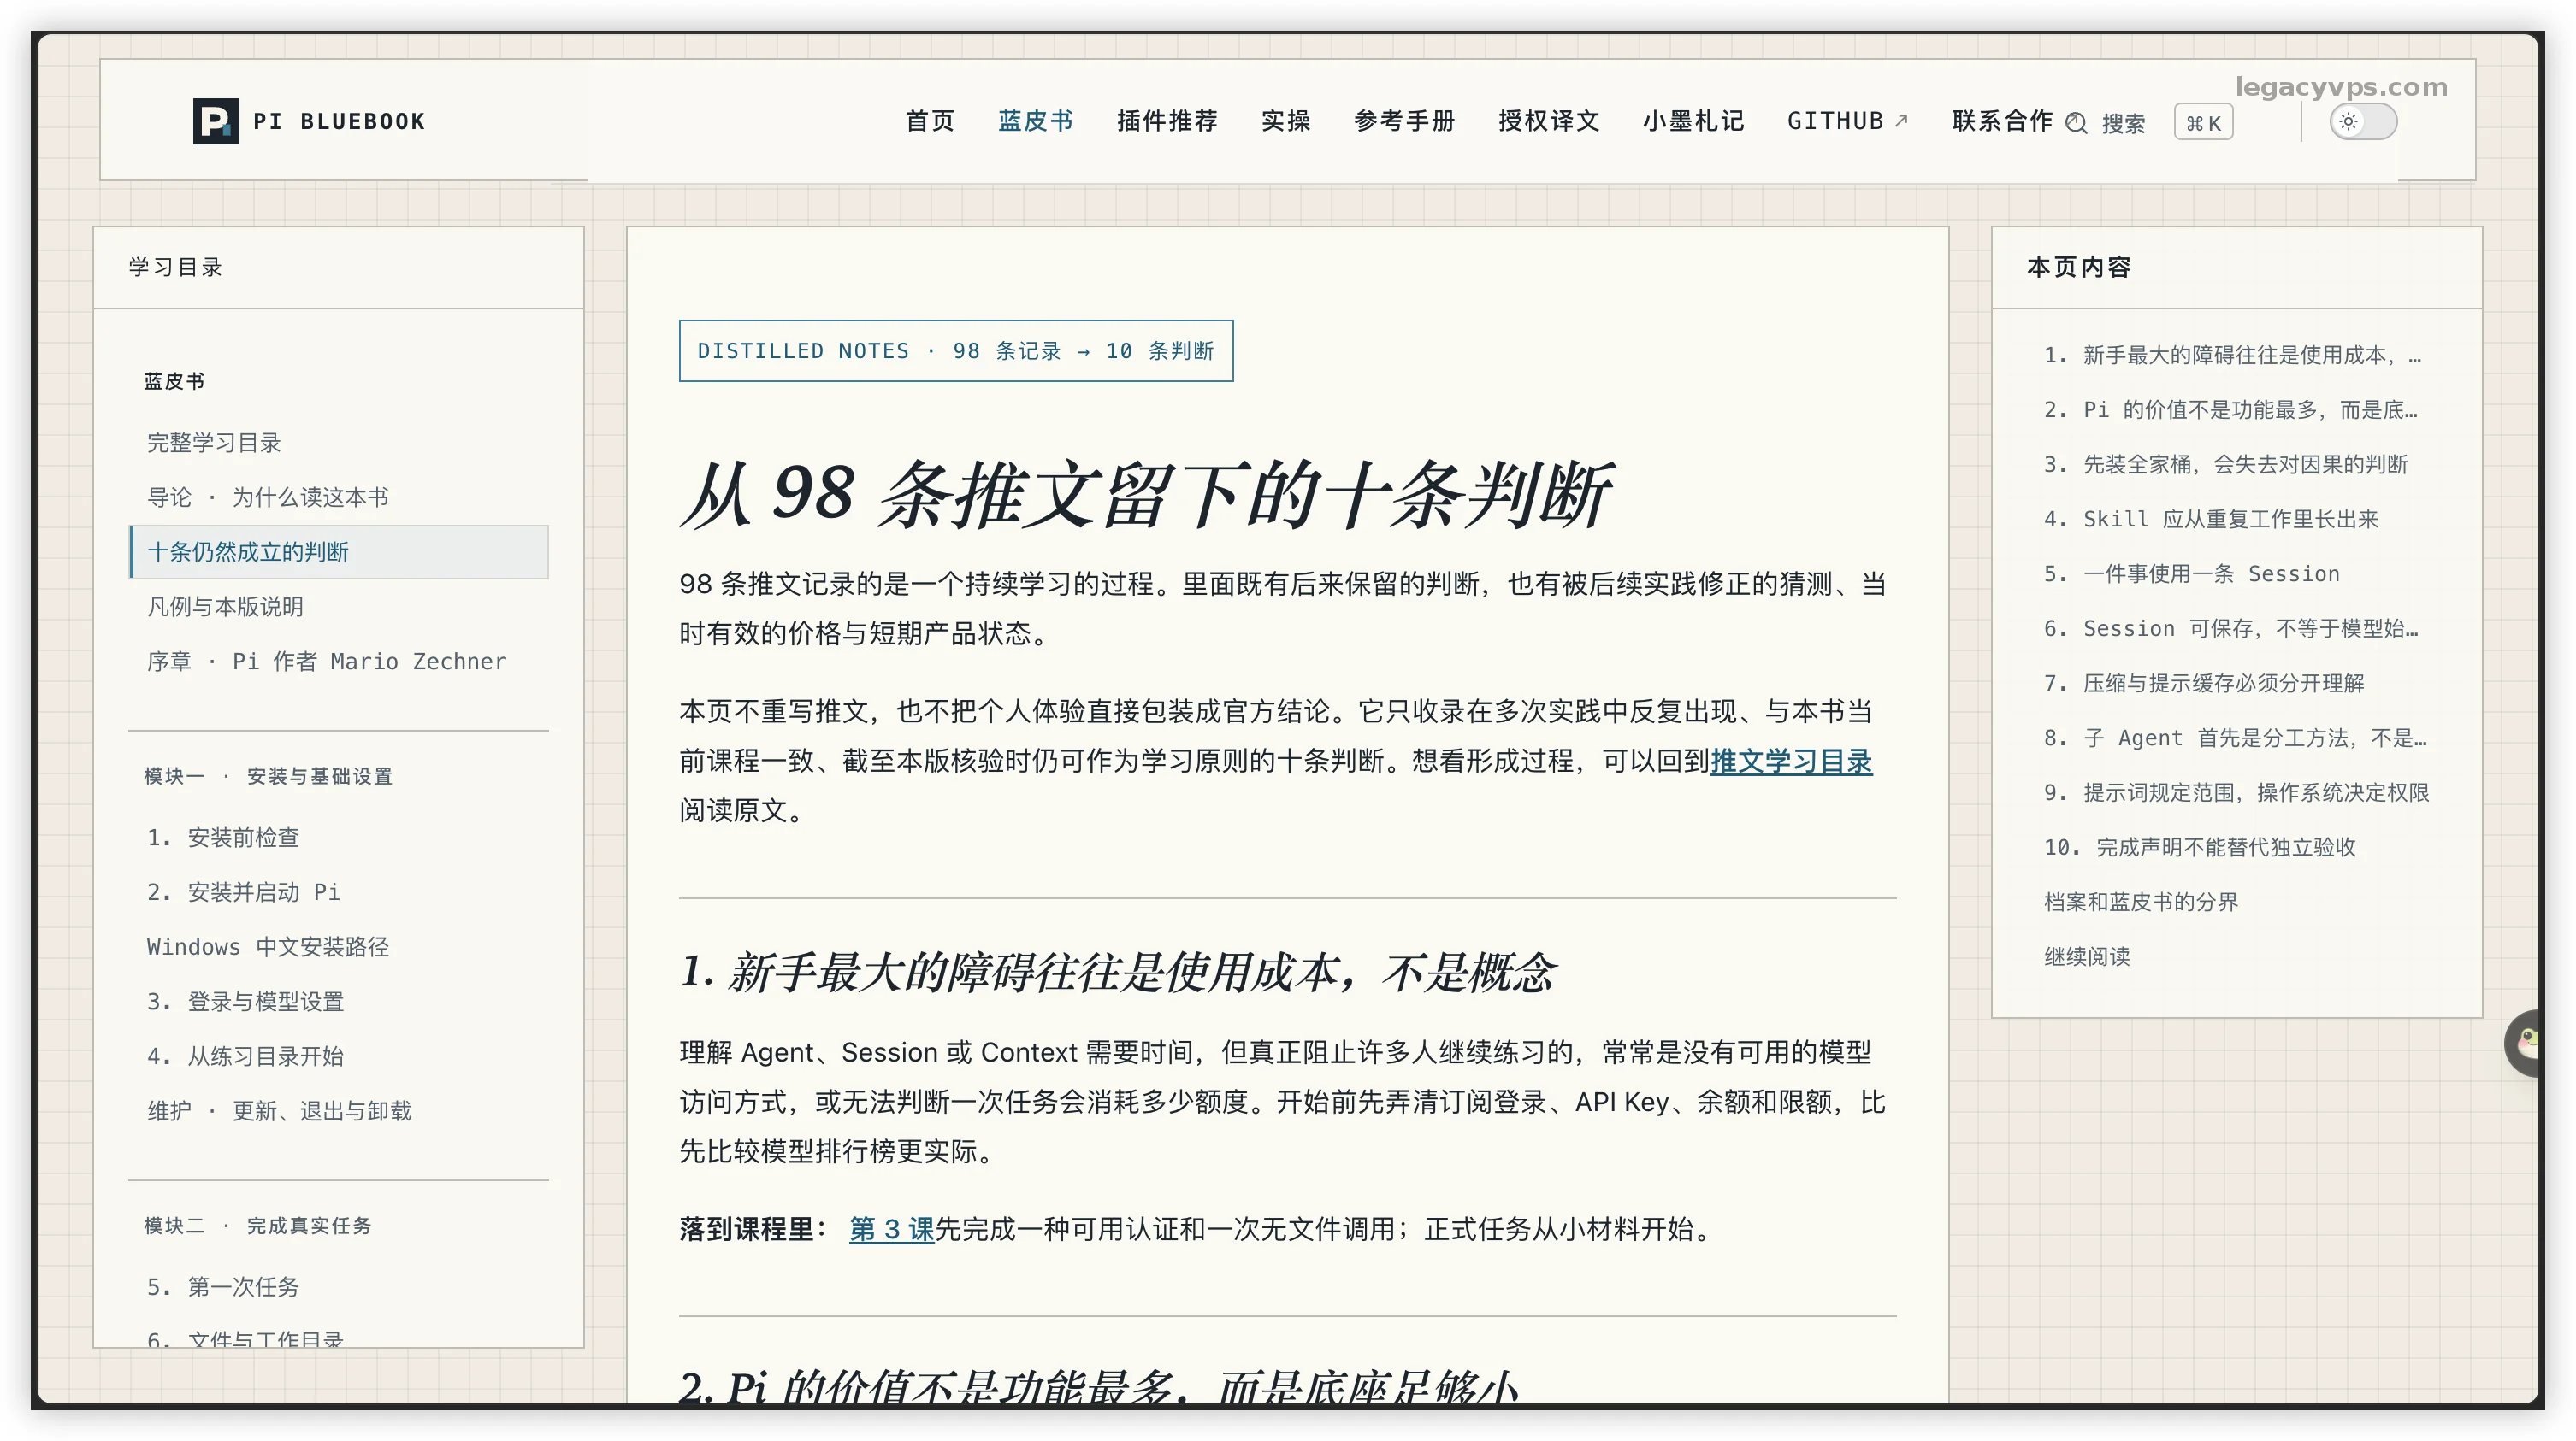This screenshot has height=1441, width=2576.
Task: Open the 实操 nav item
Action: 1286,121
